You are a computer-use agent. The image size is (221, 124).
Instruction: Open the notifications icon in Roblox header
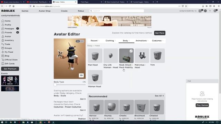coord(200,11)
